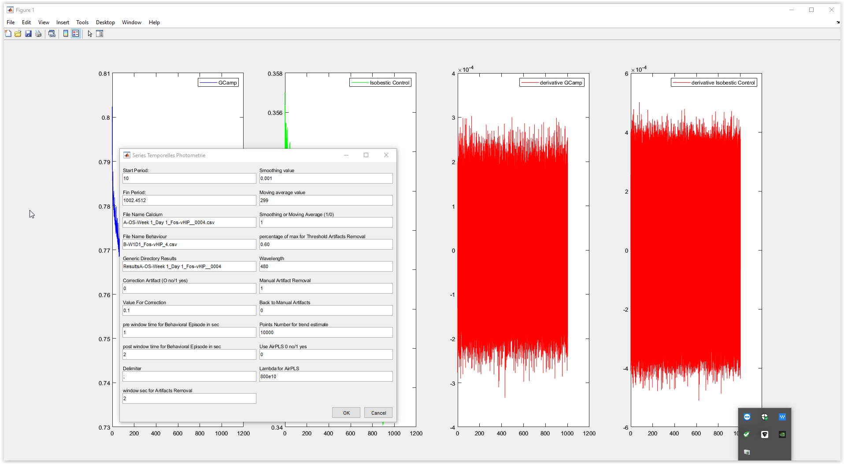The image size is (844, 464).
Task: Click the Points Number for trend estimate field
Action: (x=326, y=332)
